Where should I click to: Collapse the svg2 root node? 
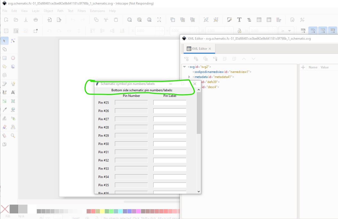point(184,67)
